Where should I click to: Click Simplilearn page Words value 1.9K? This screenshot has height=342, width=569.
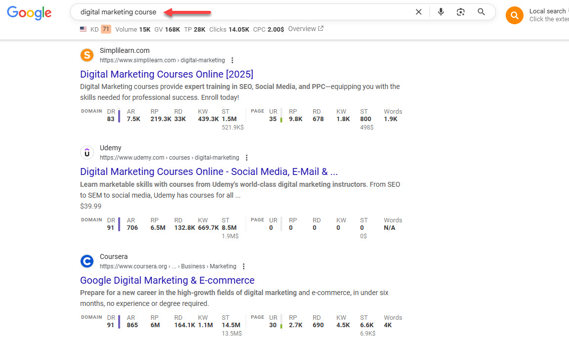(391, 119)
